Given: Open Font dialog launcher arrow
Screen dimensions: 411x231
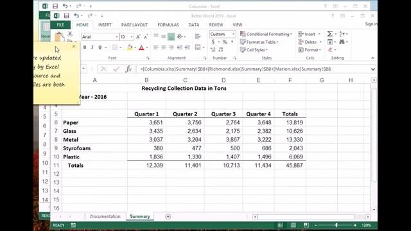Looking at the screenshot, I should [x=148, y=58].
